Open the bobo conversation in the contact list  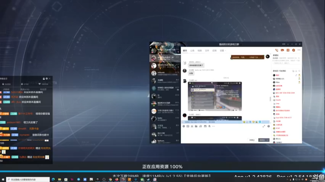click(165, 119)
